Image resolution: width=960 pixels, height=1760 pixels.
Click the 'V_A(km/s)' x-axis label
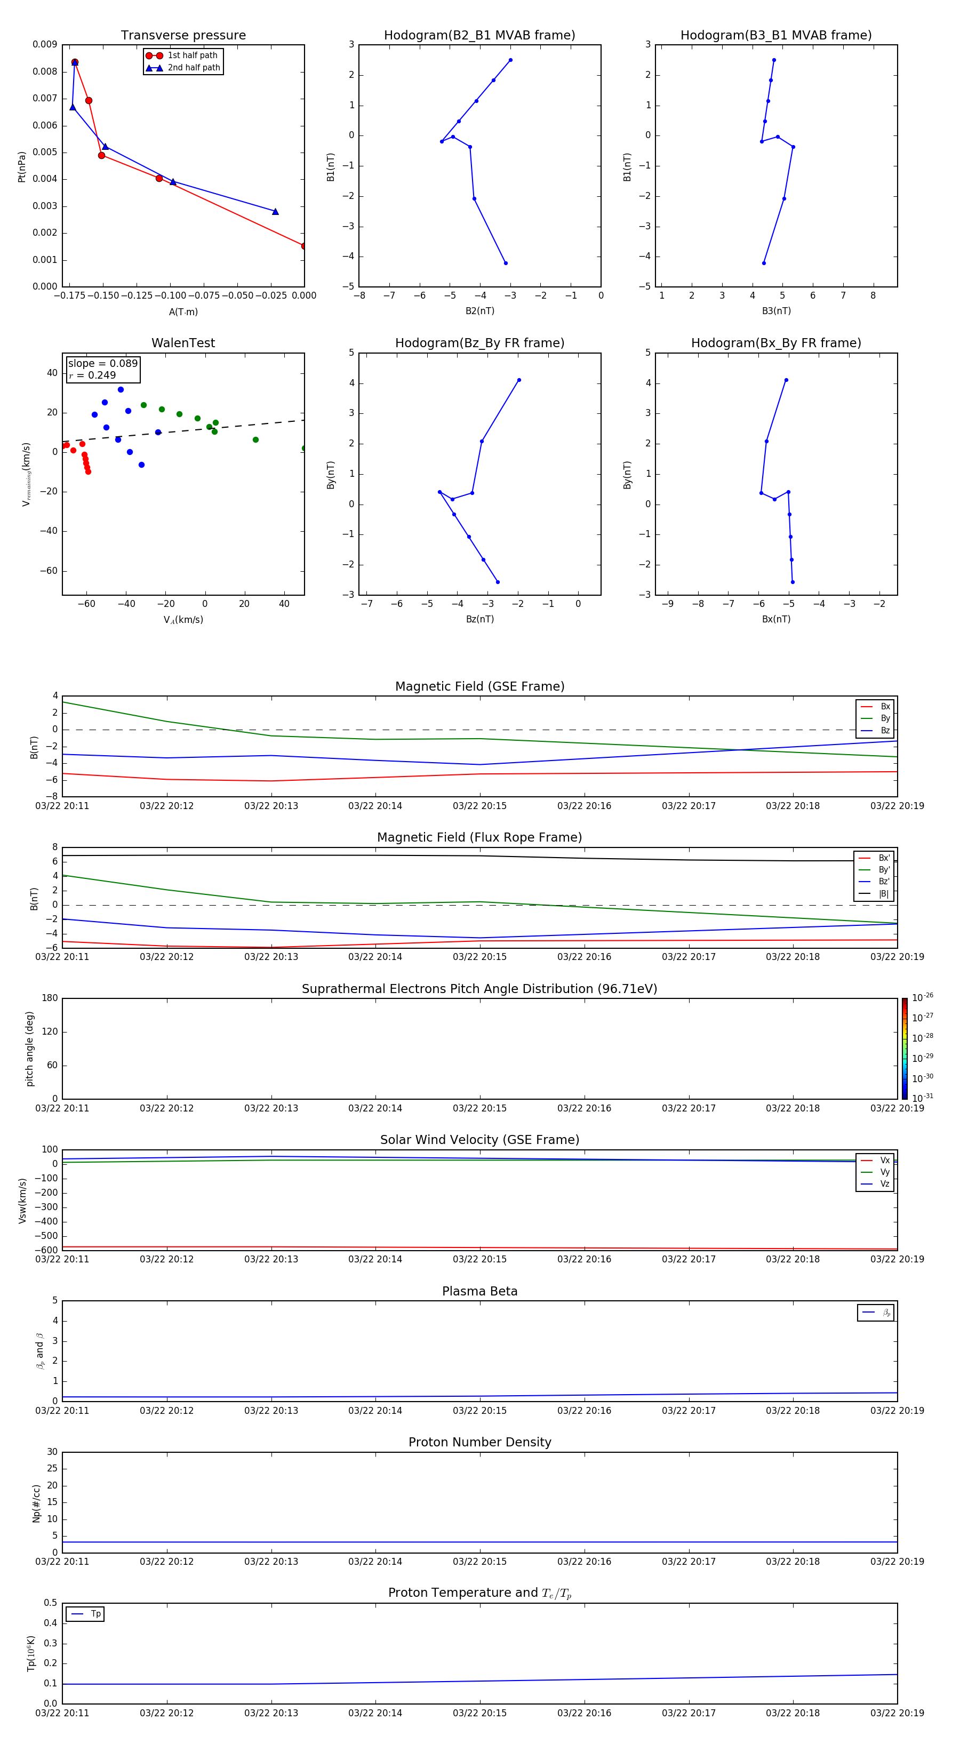[183, 620]
